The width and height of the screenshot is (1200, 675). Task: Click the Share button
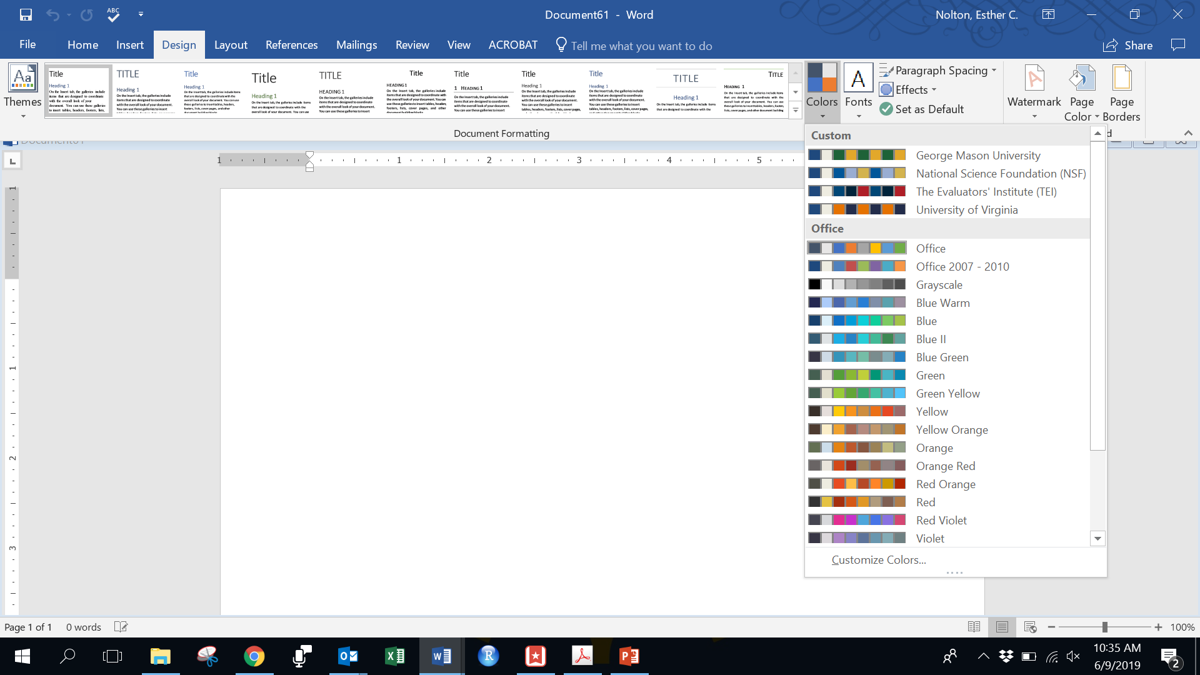tap(1128, 46)
